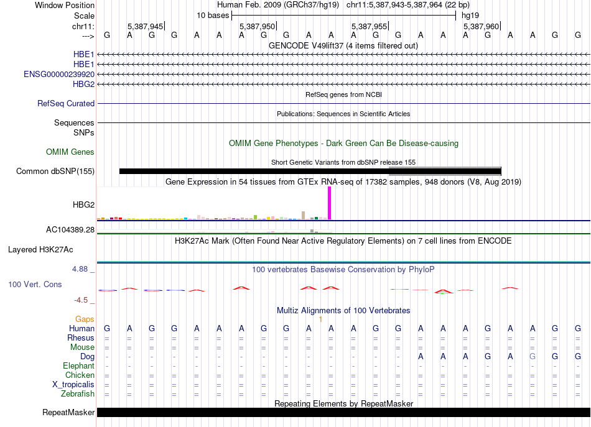Viewport: 591px width, 427px height.
Task: Click the 'OMIM Gene Phenotypes' green title
Action: [x=343, y=143]
